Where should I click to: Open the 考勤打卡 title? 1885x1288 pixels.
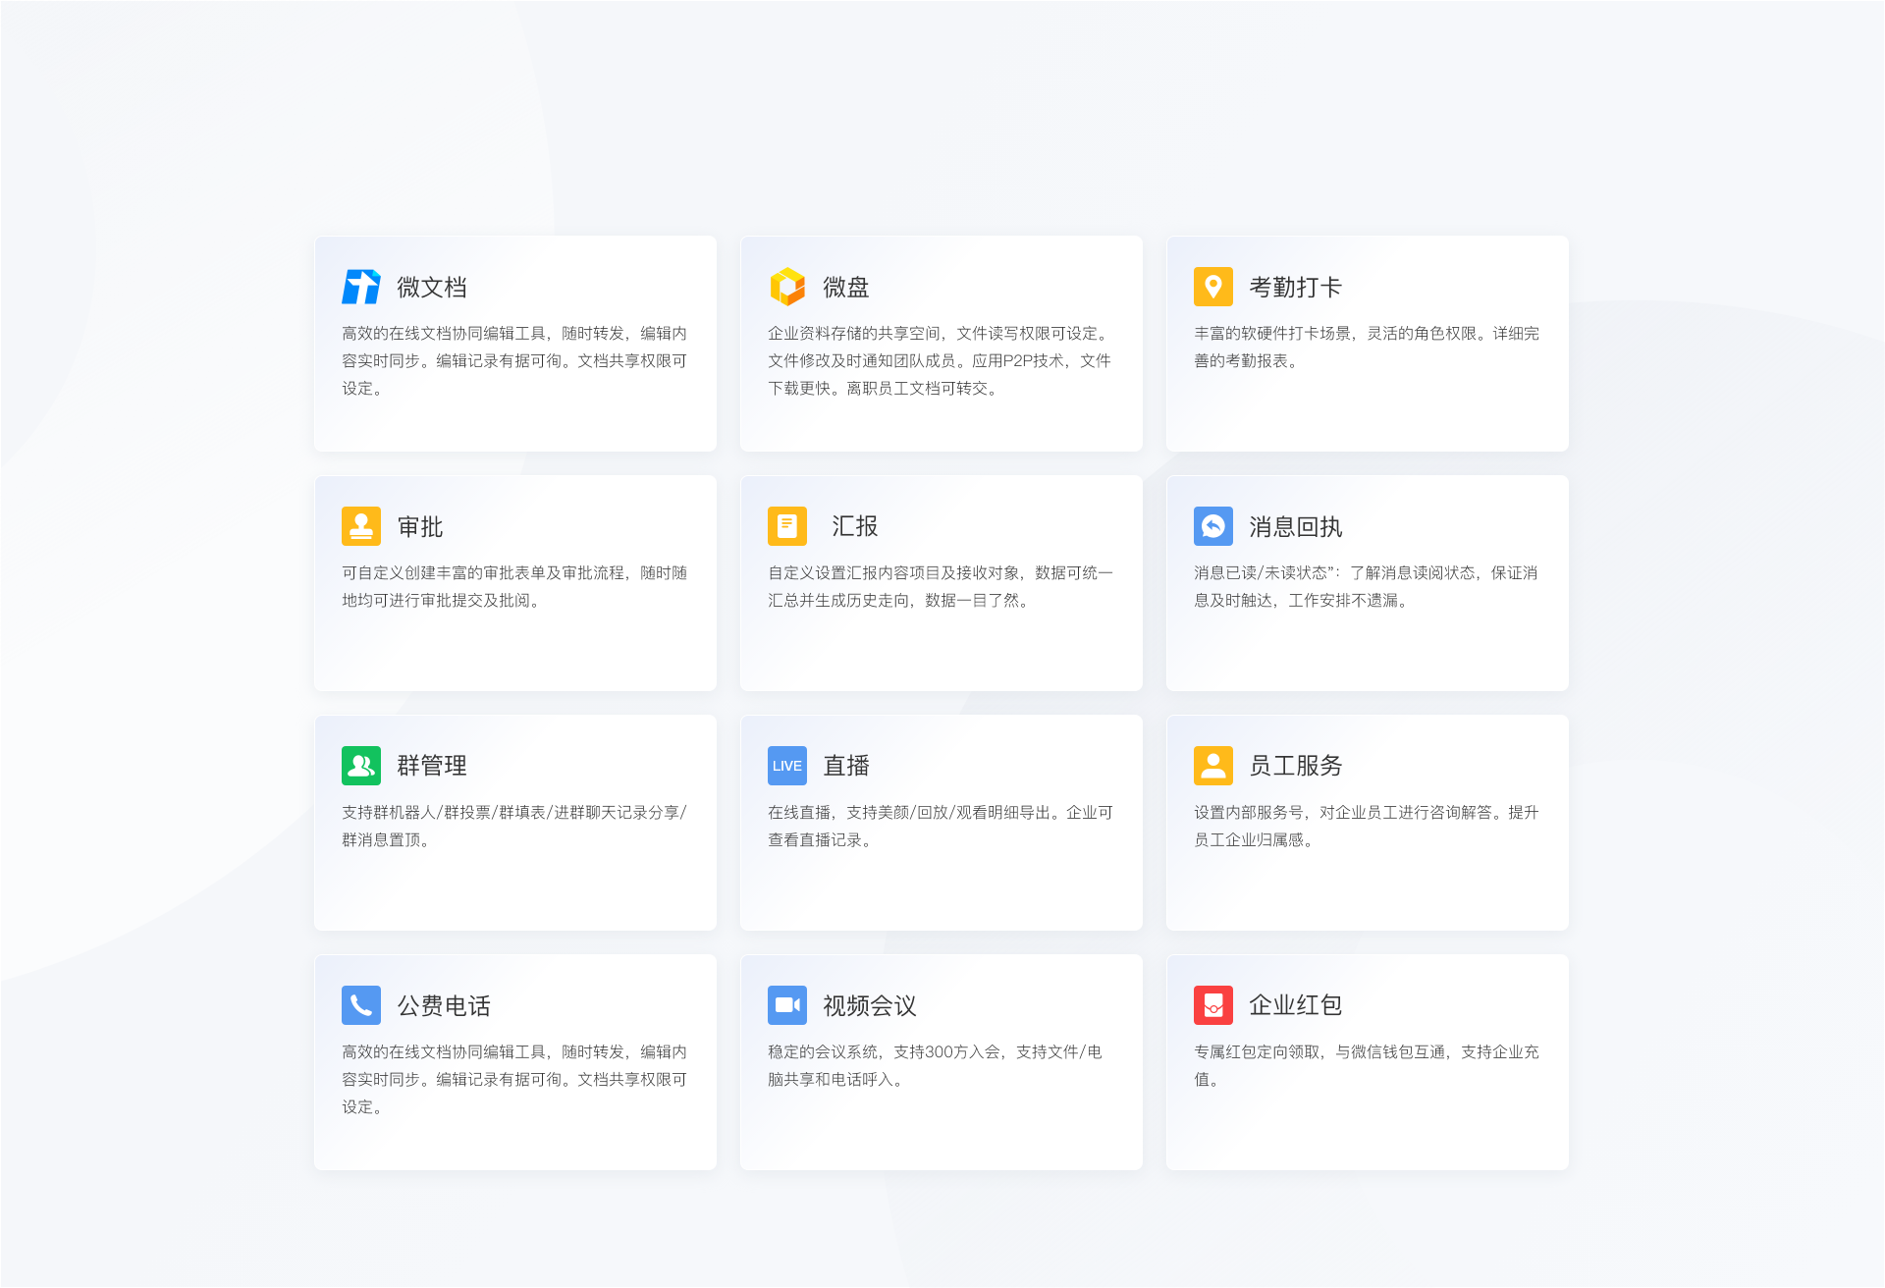[1296, 288]
